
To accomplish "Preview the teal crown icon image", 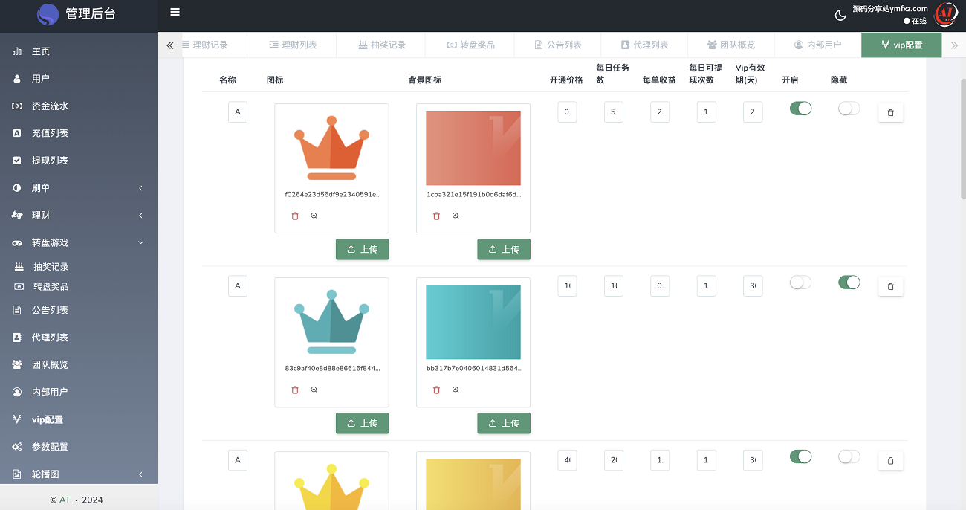I will 314,390.
